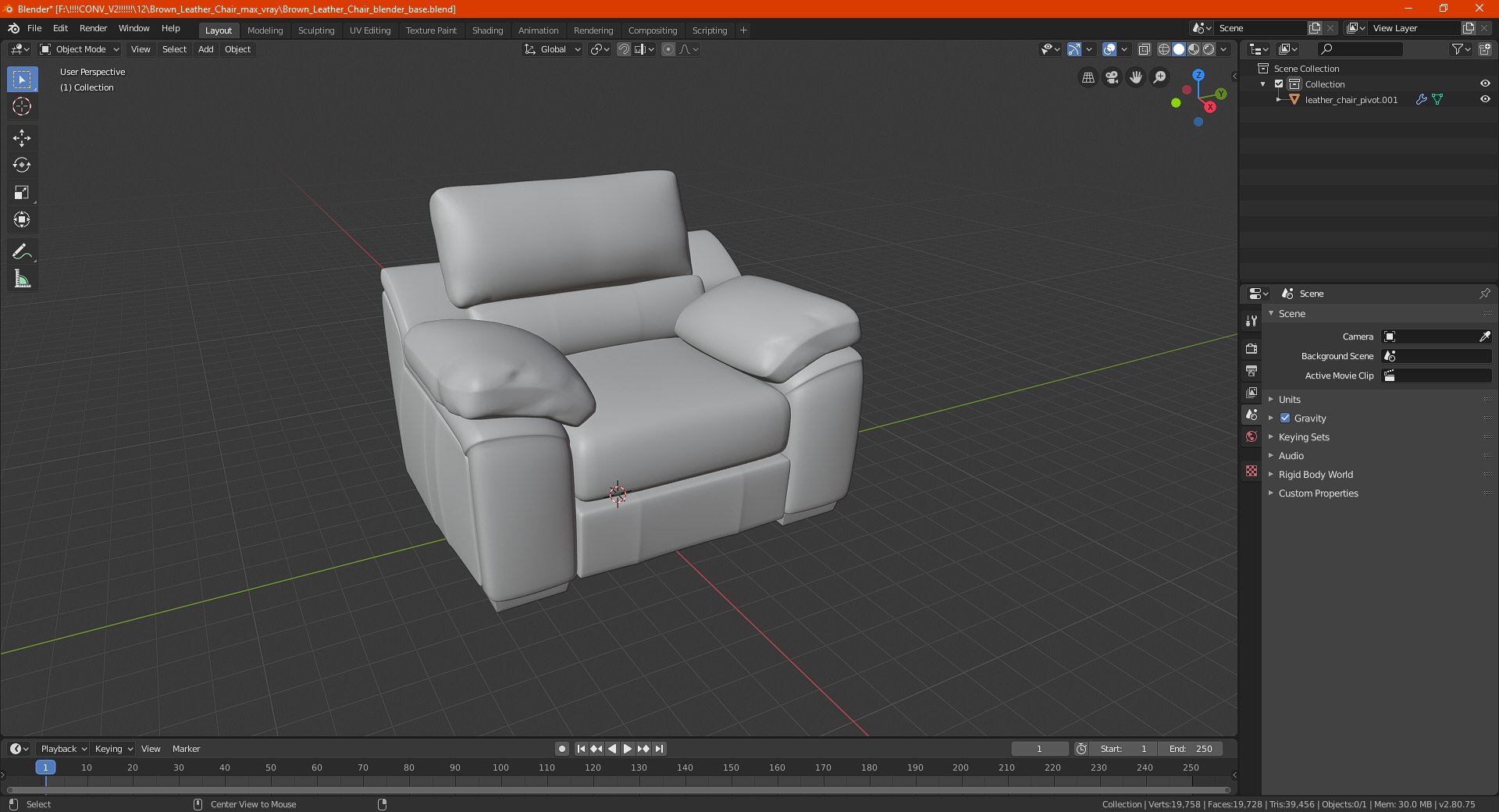This screenshot has width=1499, height=812.
Task: Click the magnifier zoom-view icon
Action: tap(1160, 77)
